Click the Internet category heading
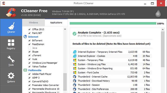 [33, 37]
